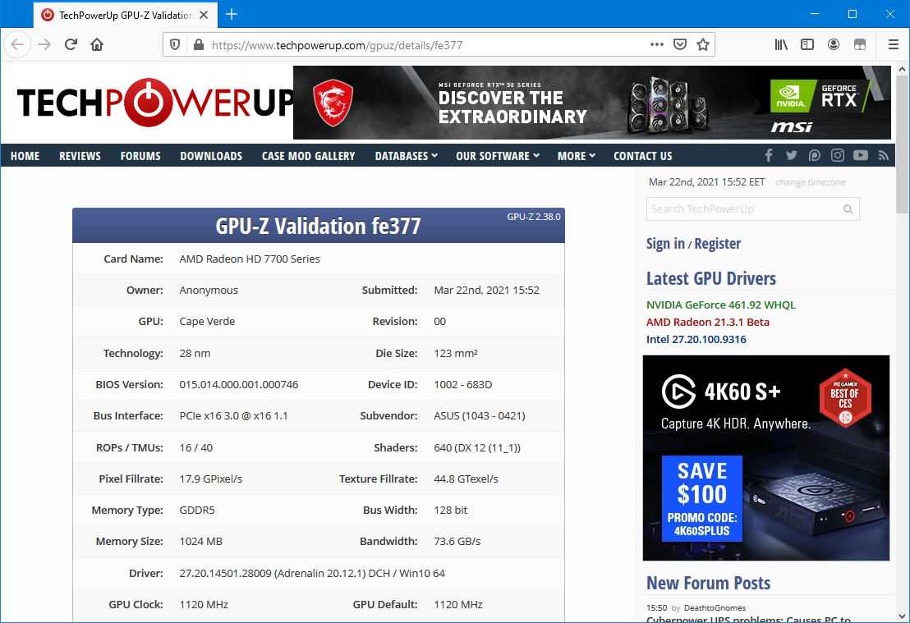Open DeathtoGnomes forum post author link
The height and width of the screenshot is (623, 910).
coord(715,608)
